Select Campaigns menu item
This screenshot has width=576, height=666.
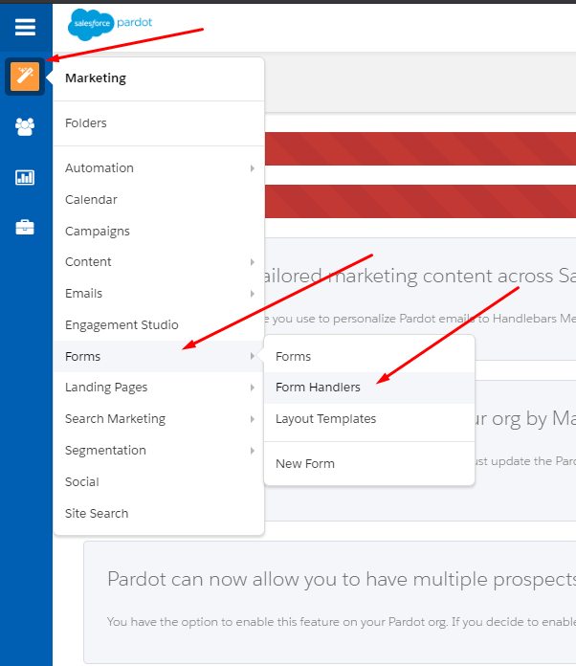click(159, 231)
